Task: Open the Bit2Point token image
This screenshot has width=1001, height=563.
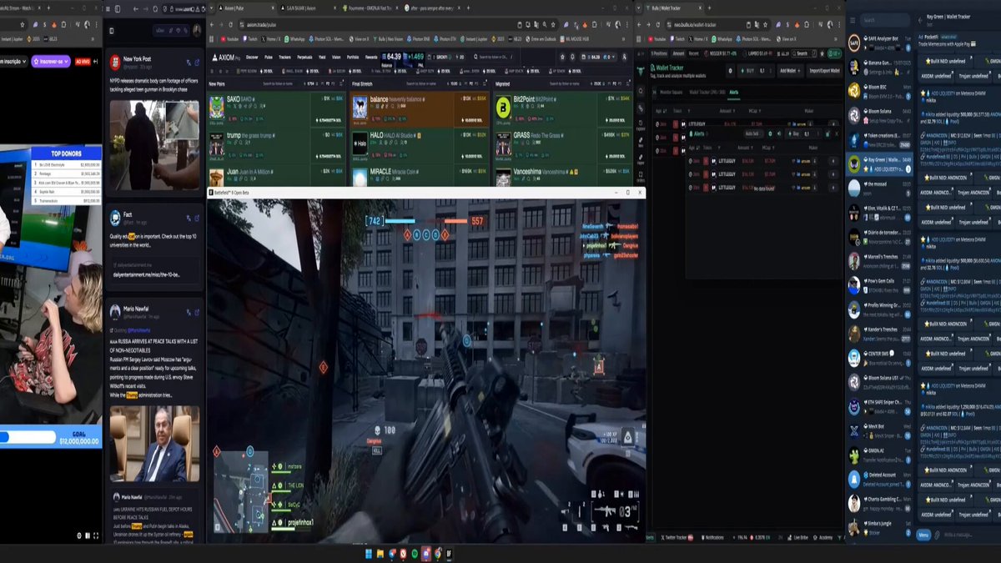Action: [x=503, y=106]
